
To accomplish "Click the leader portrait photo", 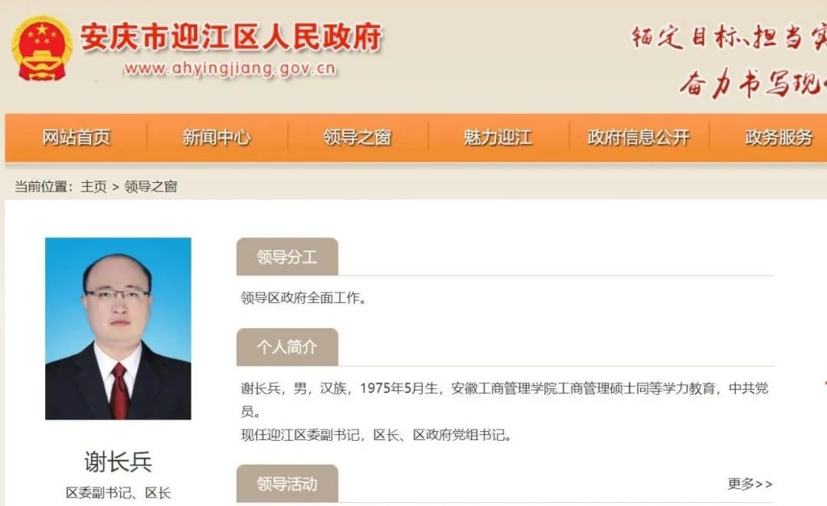I will click(x=118, y=328).
